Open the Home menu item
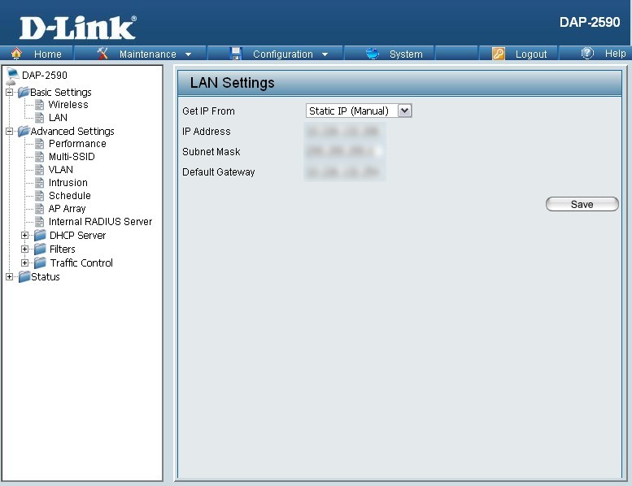This screenshot has width=632, height=486. pyautogui.click(x=47, y=54)
